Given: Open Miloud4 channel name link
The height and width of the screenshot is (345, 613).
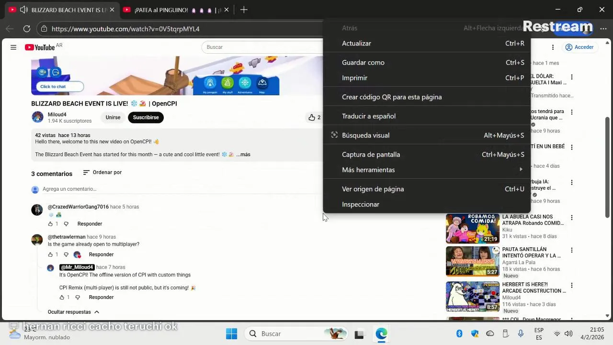Looking at the screenshot, I should coord(57,115).
